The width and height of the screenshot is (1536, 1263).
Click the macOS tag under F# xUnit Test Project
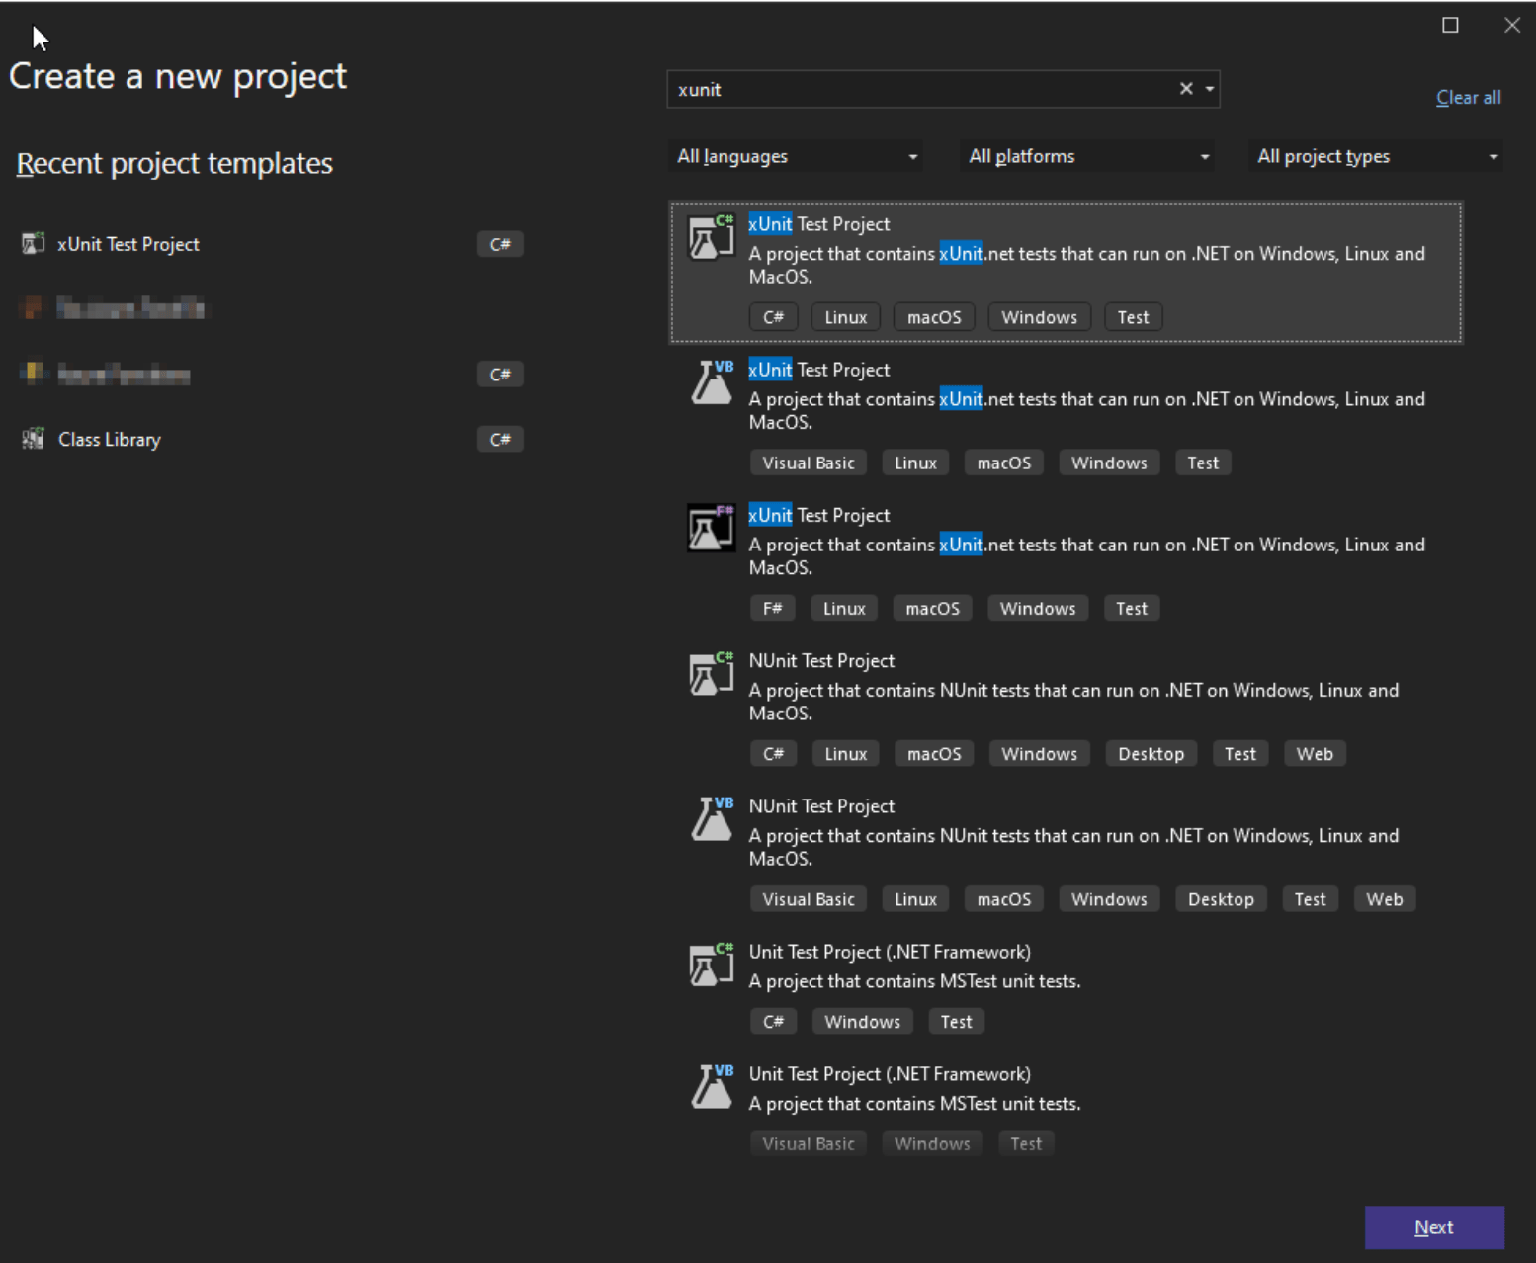(x=933, y=608)
